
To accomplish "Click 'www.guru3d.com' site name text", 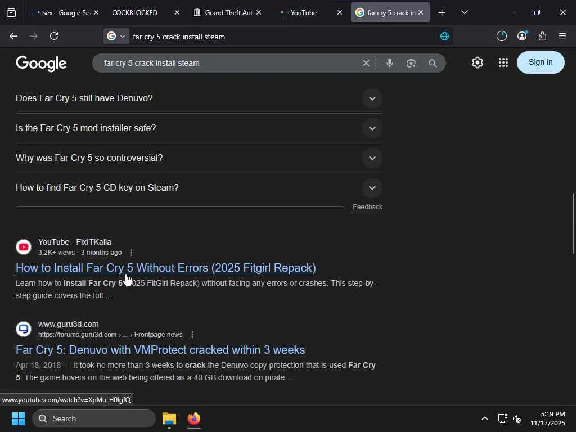I will [x=68, y=325].
